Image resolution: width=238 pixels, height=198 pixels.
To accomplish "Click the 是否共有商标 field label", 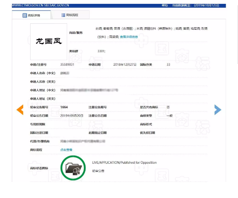I will tap(149, 107).
